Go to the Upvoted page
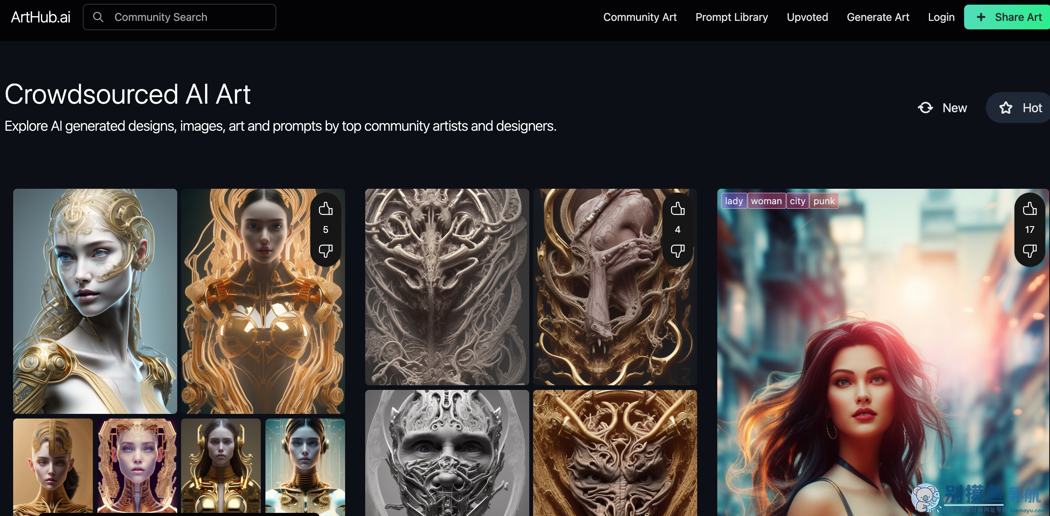 coord(807,17)
